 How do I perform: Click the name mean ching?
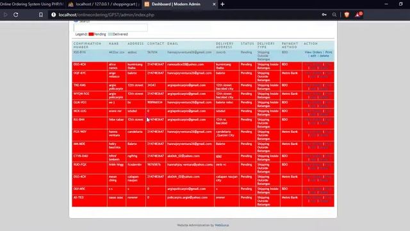pos(113,178)
